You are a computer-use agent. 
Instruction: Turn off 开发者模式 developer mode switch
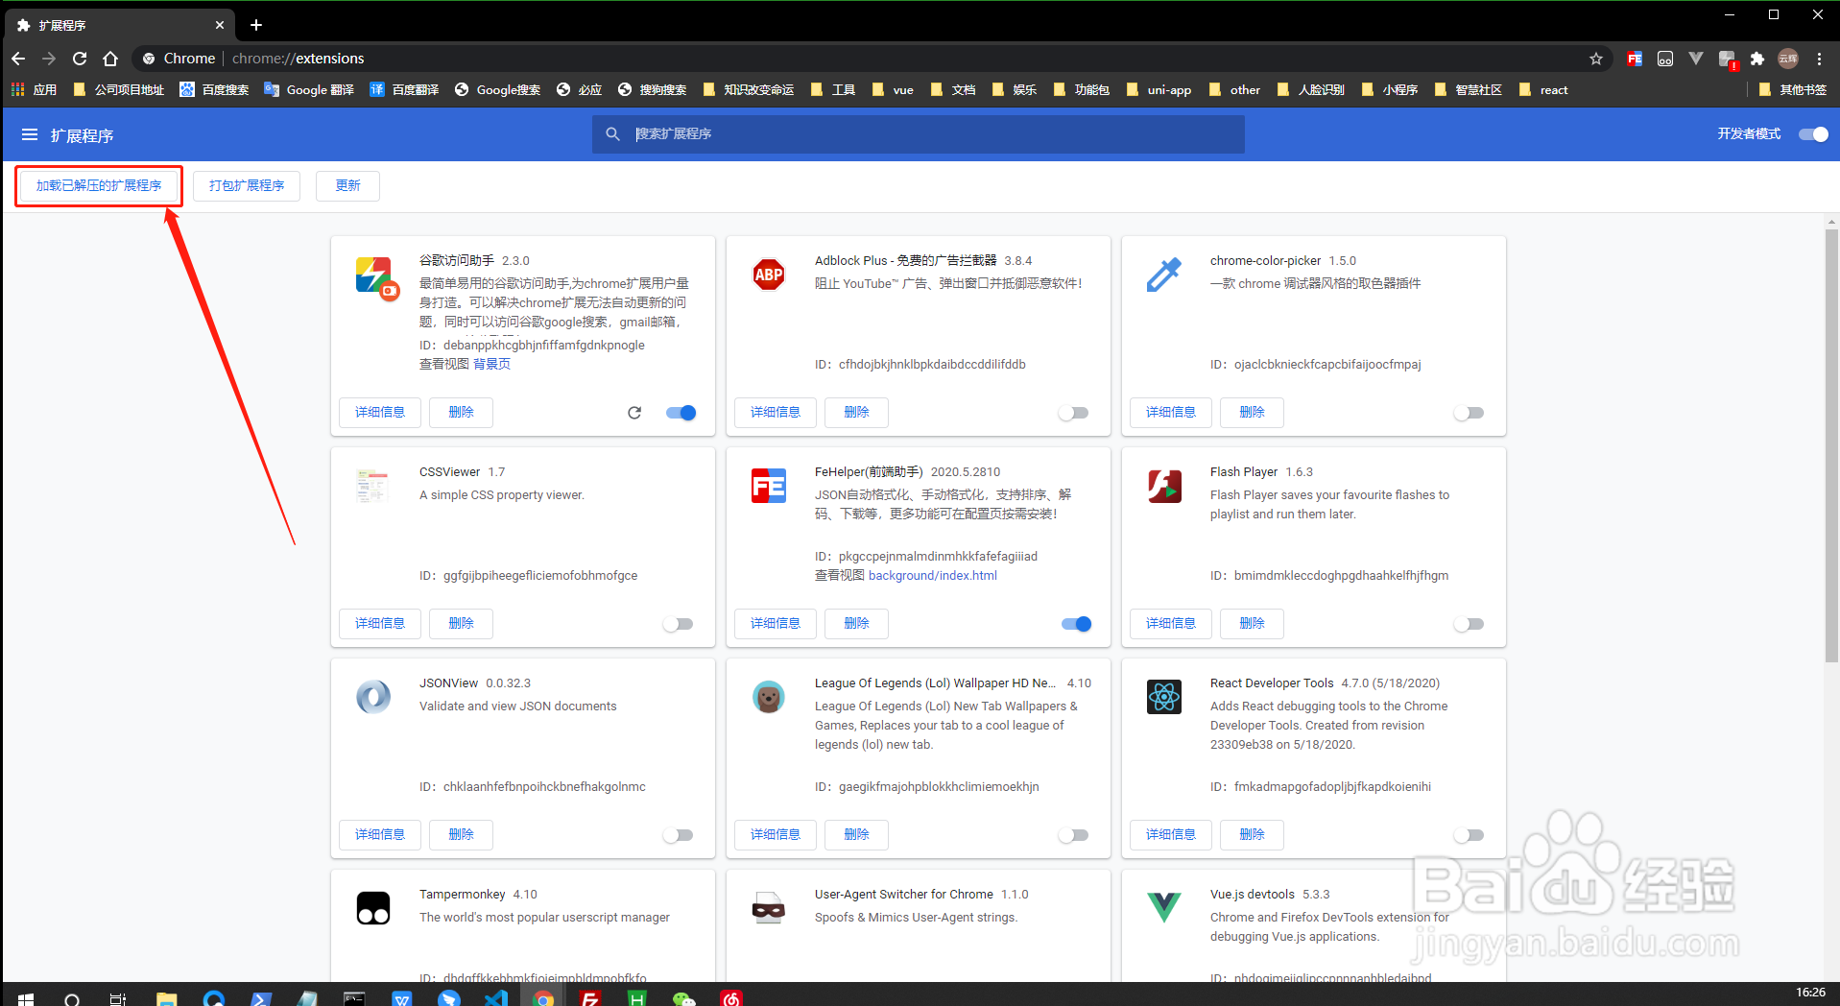1814,134
